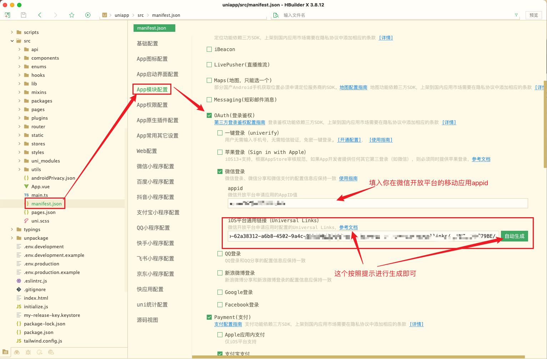Screen dimensions: 547x359
Task: Click the save file toolbar icon
Action: pos(24,15)
